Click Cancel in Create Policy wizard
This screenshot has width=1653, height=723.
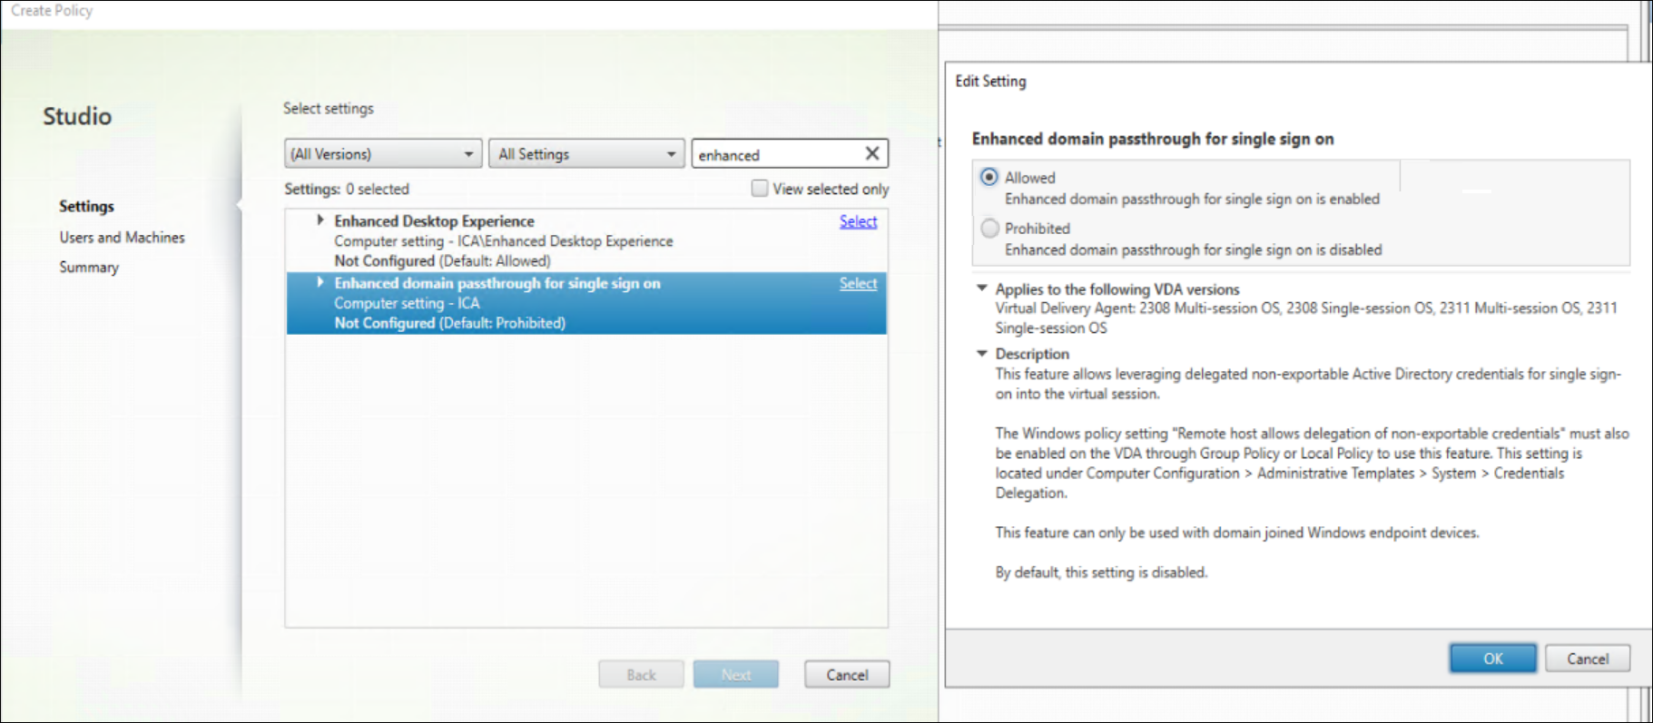pyautogui.click(x=847, y=674)
